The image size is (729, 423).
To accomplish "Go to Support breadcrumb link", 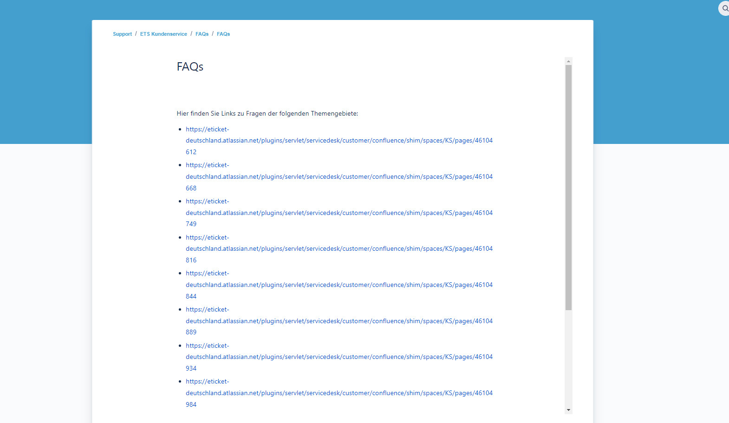I will pos(122,34).
